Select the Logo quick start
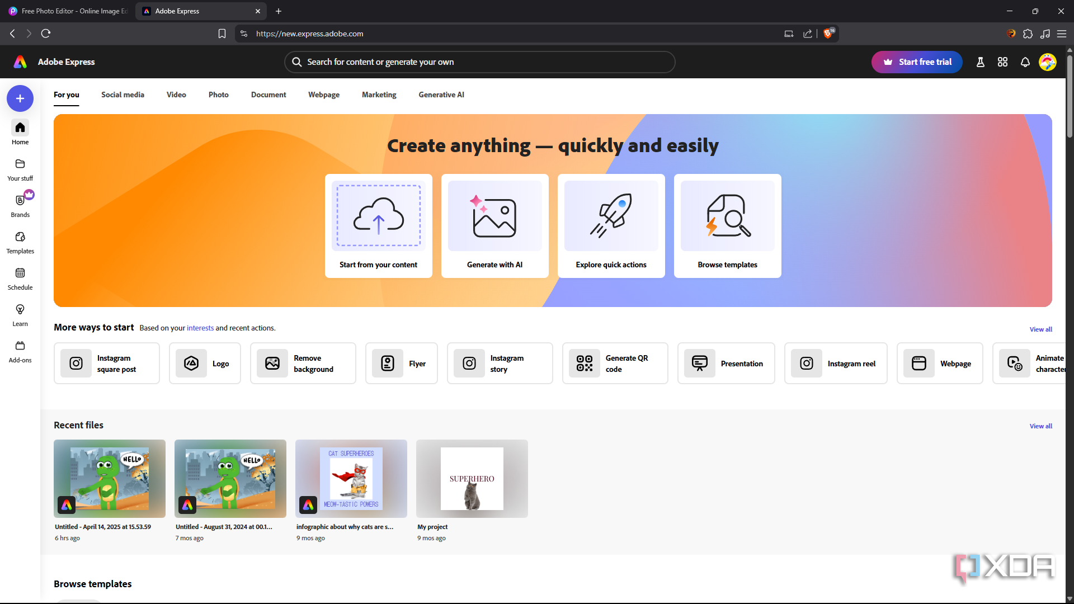The height and width of the screenshot is (604, 1074). pos(205,364)
